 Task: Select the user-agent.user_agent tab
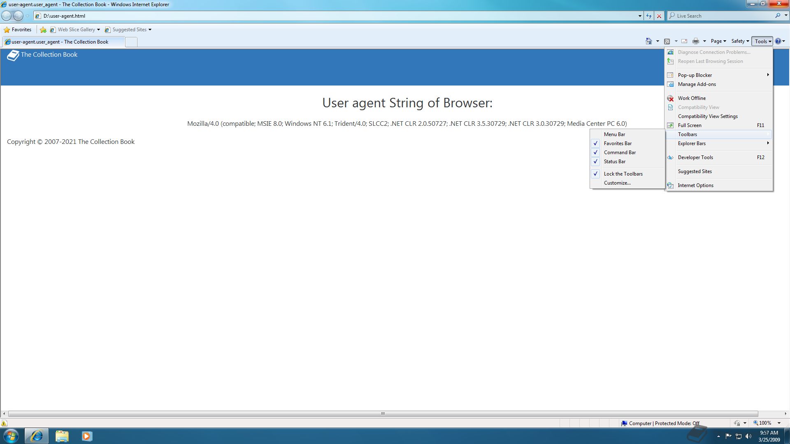tap(63, 42)
